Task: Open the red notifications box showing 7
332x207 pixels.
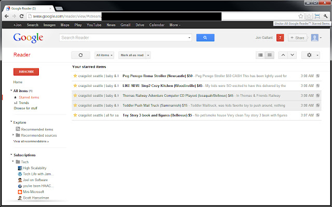Action: click(280, 38)
